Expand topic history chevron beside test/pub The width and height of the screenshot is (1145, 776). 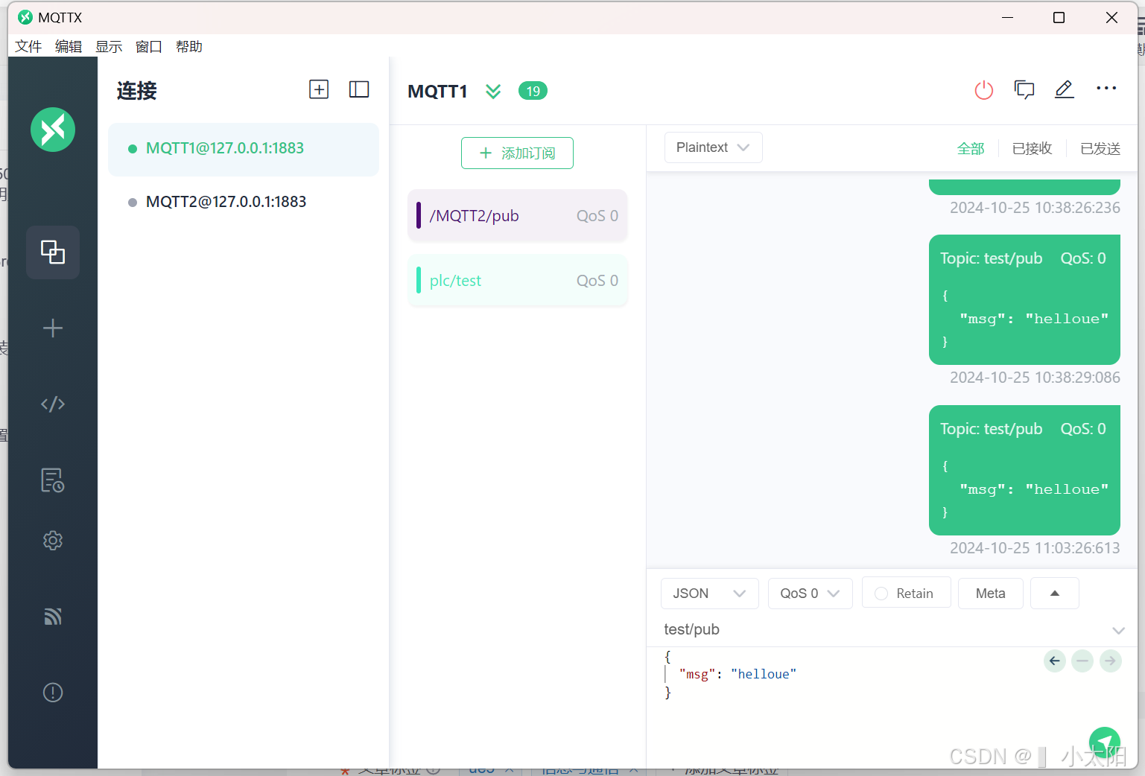click(1118, 631)
